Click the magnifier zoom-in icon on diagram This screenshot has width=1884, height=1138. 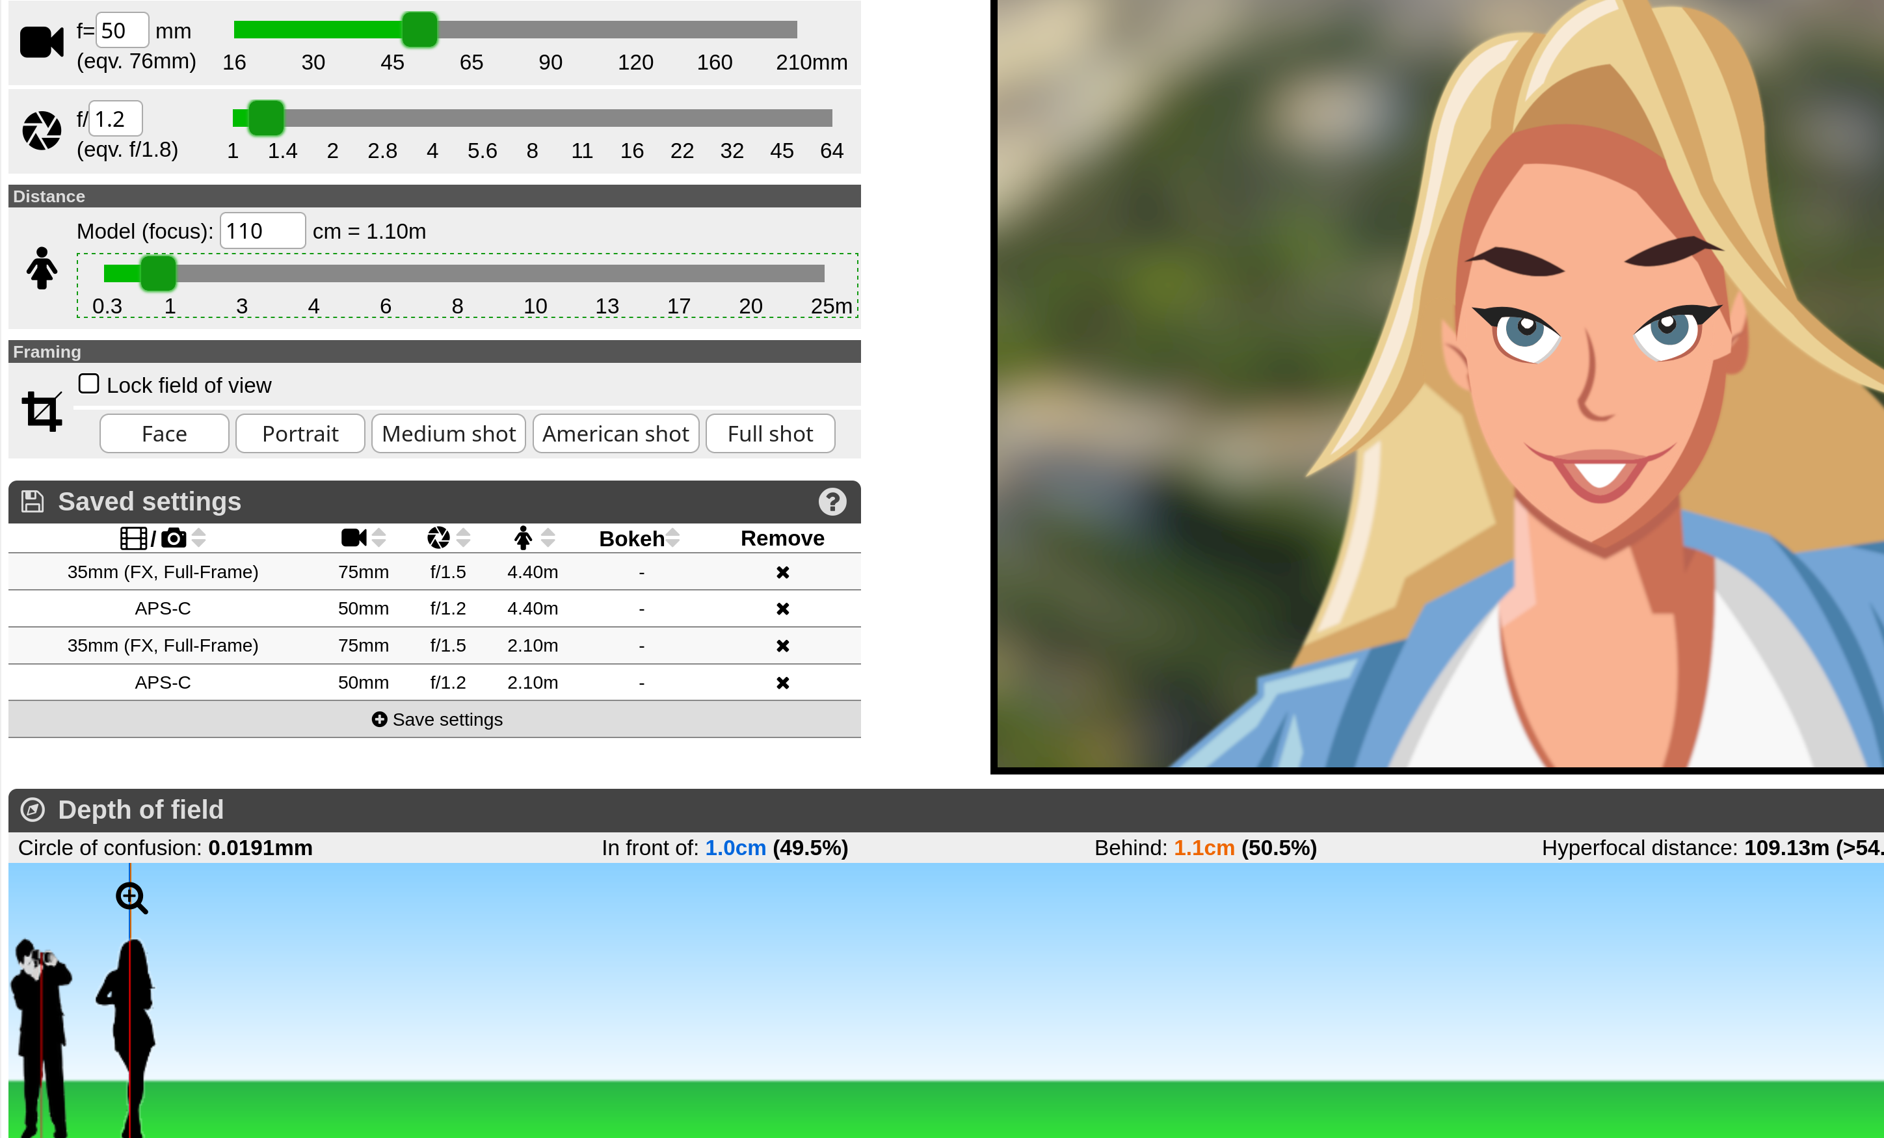point(131,898)
